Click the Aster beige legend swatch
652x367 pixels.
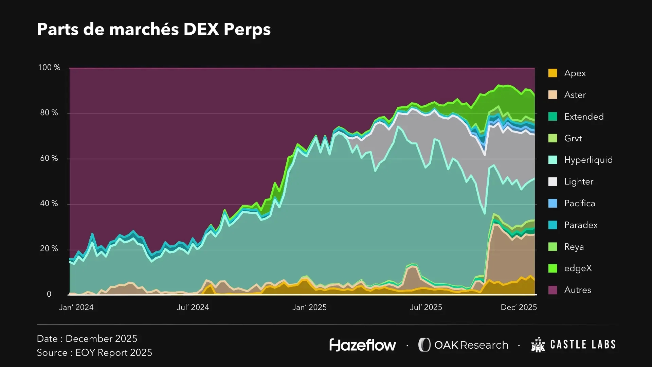[553, 95]
